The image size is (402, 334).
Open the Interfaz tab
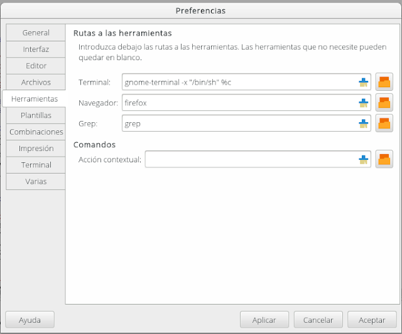coord(36,49)
